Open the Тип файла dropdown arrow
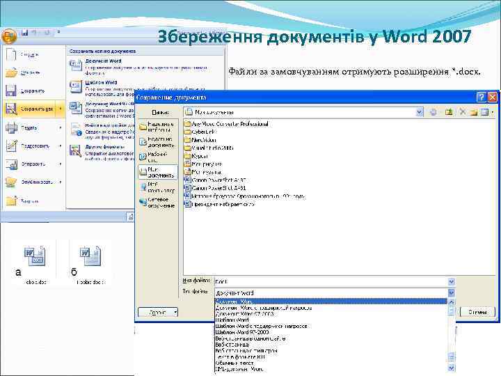This screenshot has width=501, height=376. 451,292
